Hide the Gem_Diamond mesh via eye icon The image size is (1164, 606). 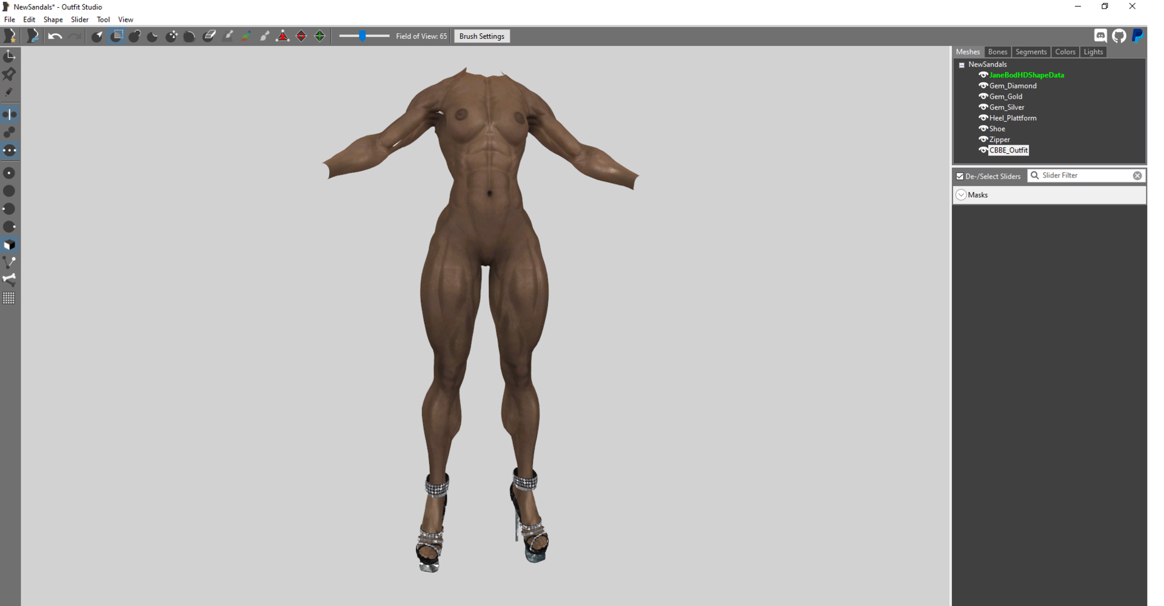click(x=983, y=86)
